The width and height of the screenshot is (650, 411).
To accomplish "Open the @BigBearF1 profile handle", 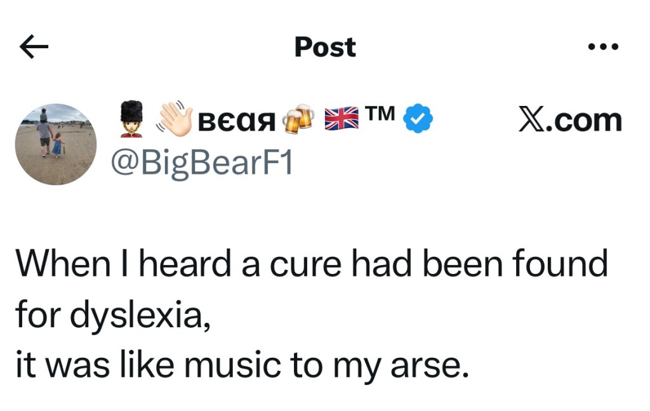I will [x=201, y=162].
